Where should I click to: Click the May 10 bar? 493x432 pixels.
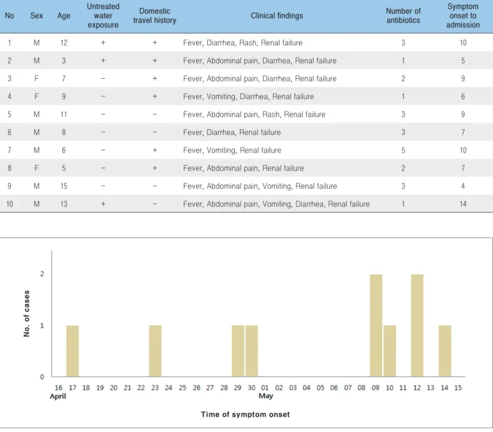click(389, 351)
